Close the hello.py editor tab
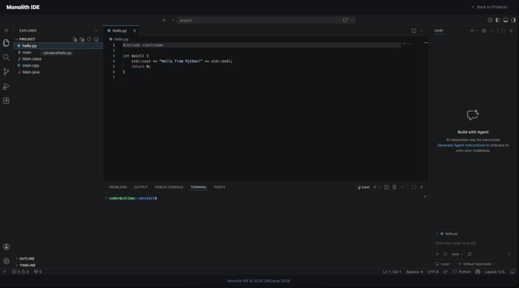 click(x=135, y=30)
